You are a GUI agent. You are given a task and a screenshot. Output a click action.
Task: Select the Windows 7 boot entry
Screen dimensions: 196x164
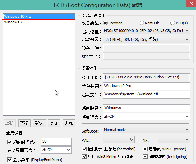coord(13,22)
